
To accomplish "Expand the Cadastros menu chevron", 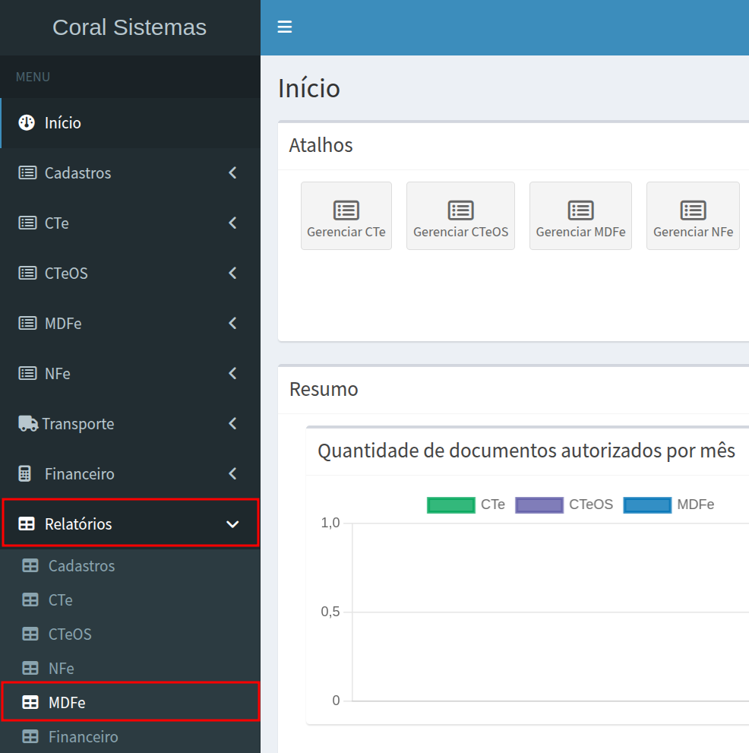I will [232, 172].
